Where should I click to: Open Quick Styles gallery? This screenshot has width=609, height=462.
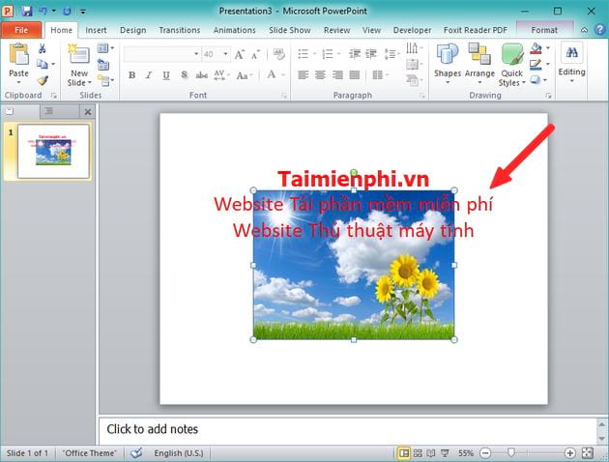(x=511, y=65)
